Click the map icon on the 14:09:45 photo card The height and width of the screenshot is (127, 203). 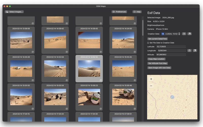100,52
